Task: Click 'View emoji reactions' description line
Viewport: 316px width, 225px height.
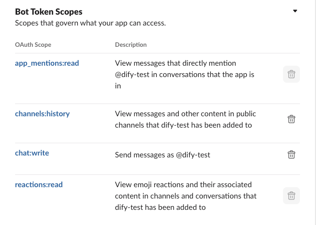Action: click(183, 184)
